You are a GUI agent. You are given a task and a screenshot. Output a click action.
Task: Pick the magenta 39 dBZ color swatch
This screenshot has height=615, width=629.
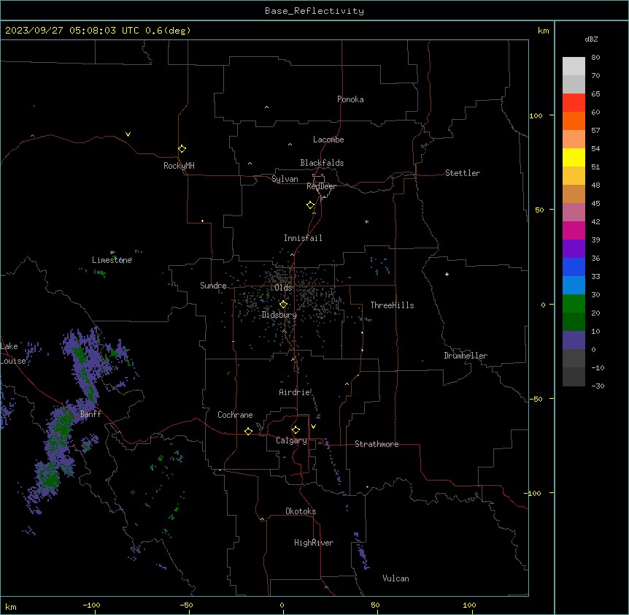[x=574, y=230]
